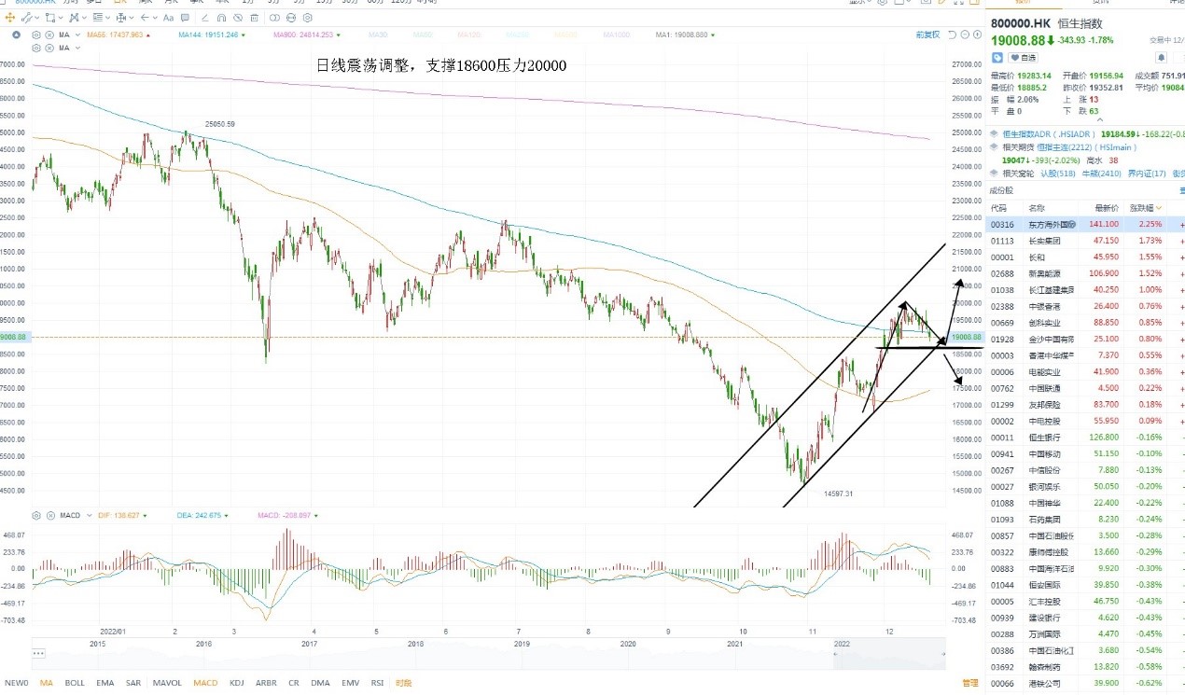Switch to MAVOL indicator tab

167,683
